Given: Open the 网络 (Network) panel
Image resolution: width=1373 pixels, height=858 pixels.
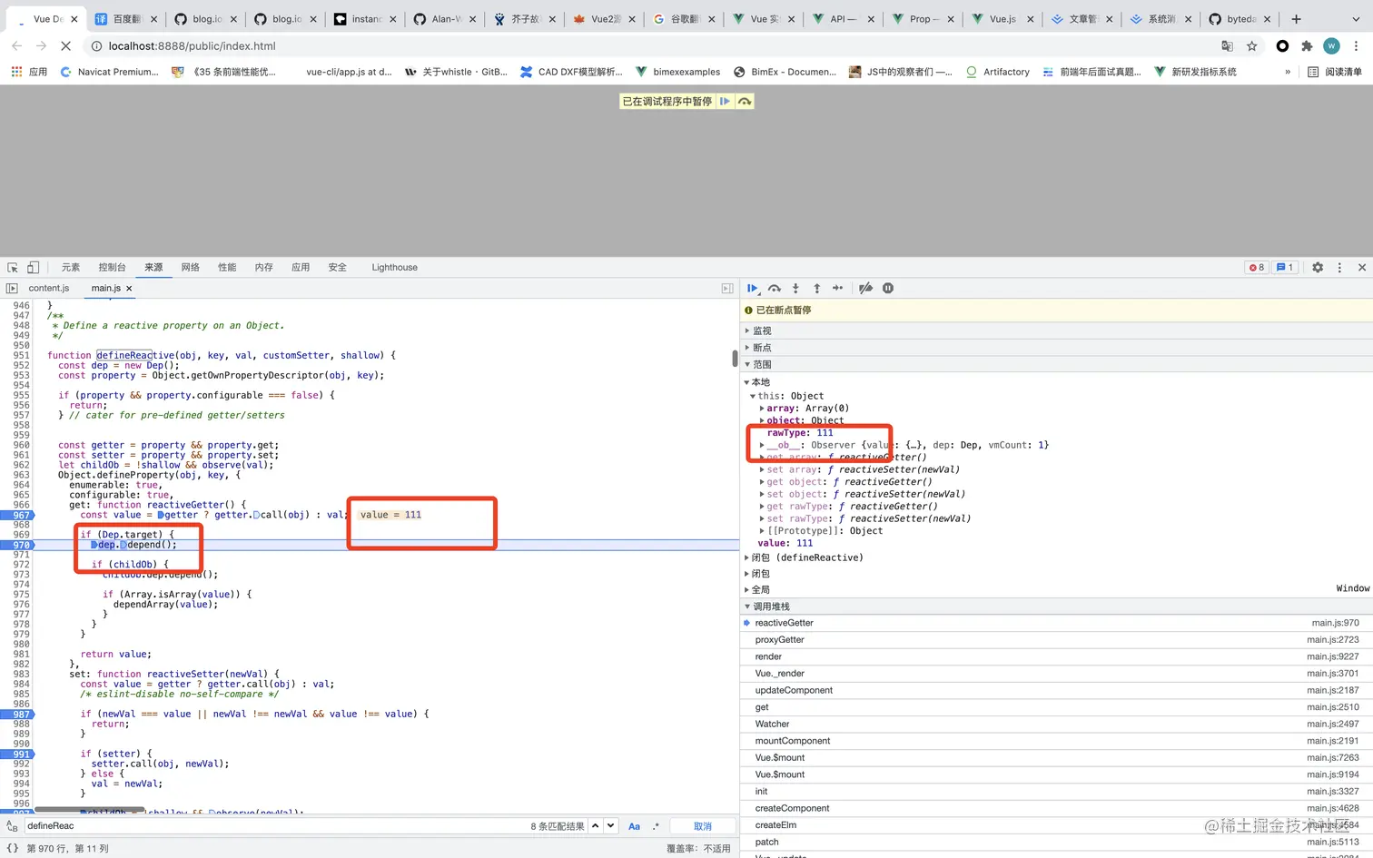Looking at the screenshot, I should point(190,268).
